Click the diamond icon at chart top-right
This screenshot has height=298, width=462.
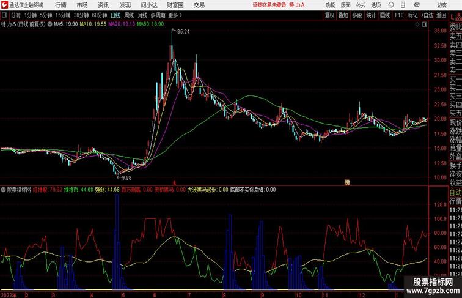417,24
